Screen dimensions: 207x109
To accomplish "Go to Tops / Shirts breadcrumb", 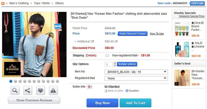I will coord(42,3).
